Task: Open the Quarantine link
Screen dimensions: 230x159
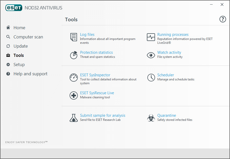Action: click(x=167, y=115)
